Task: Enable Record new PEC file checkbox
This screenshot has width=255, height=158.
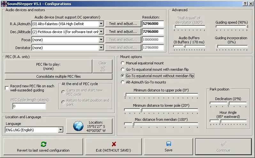Action: tap(7, 88)
